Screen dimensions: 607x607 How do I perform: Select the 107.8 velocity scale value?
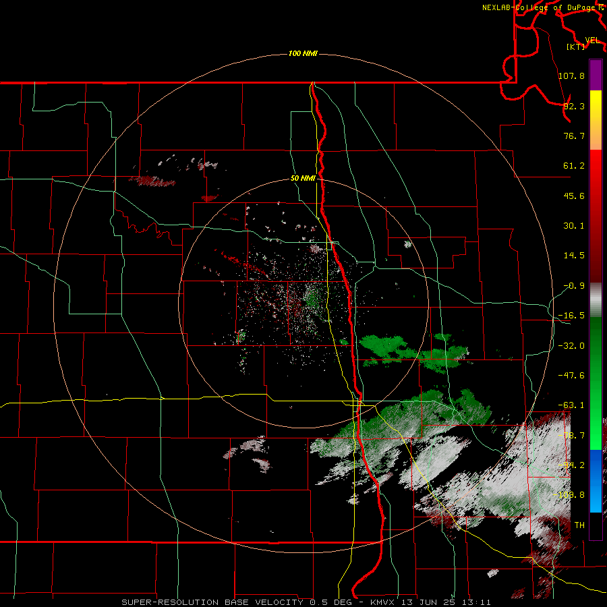click(571, 76)
